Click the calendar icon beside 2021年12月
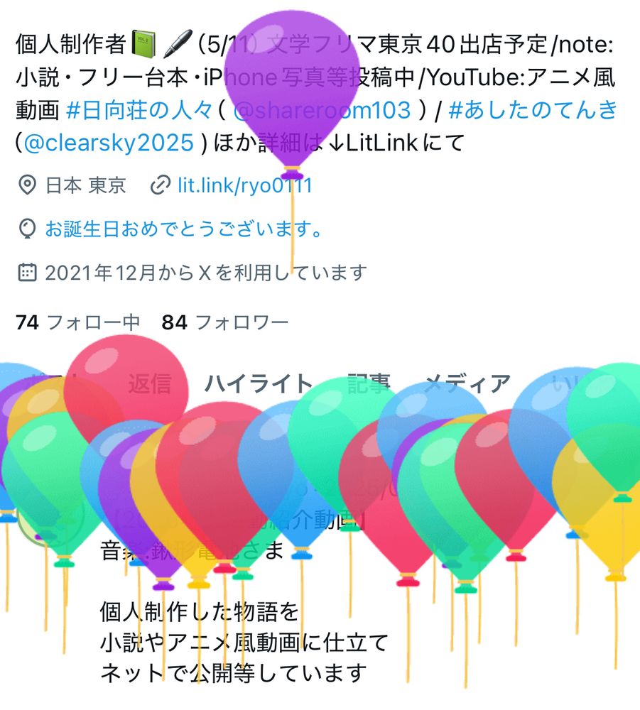The height and width of the screenshot is (710, 640). [27, 273]
